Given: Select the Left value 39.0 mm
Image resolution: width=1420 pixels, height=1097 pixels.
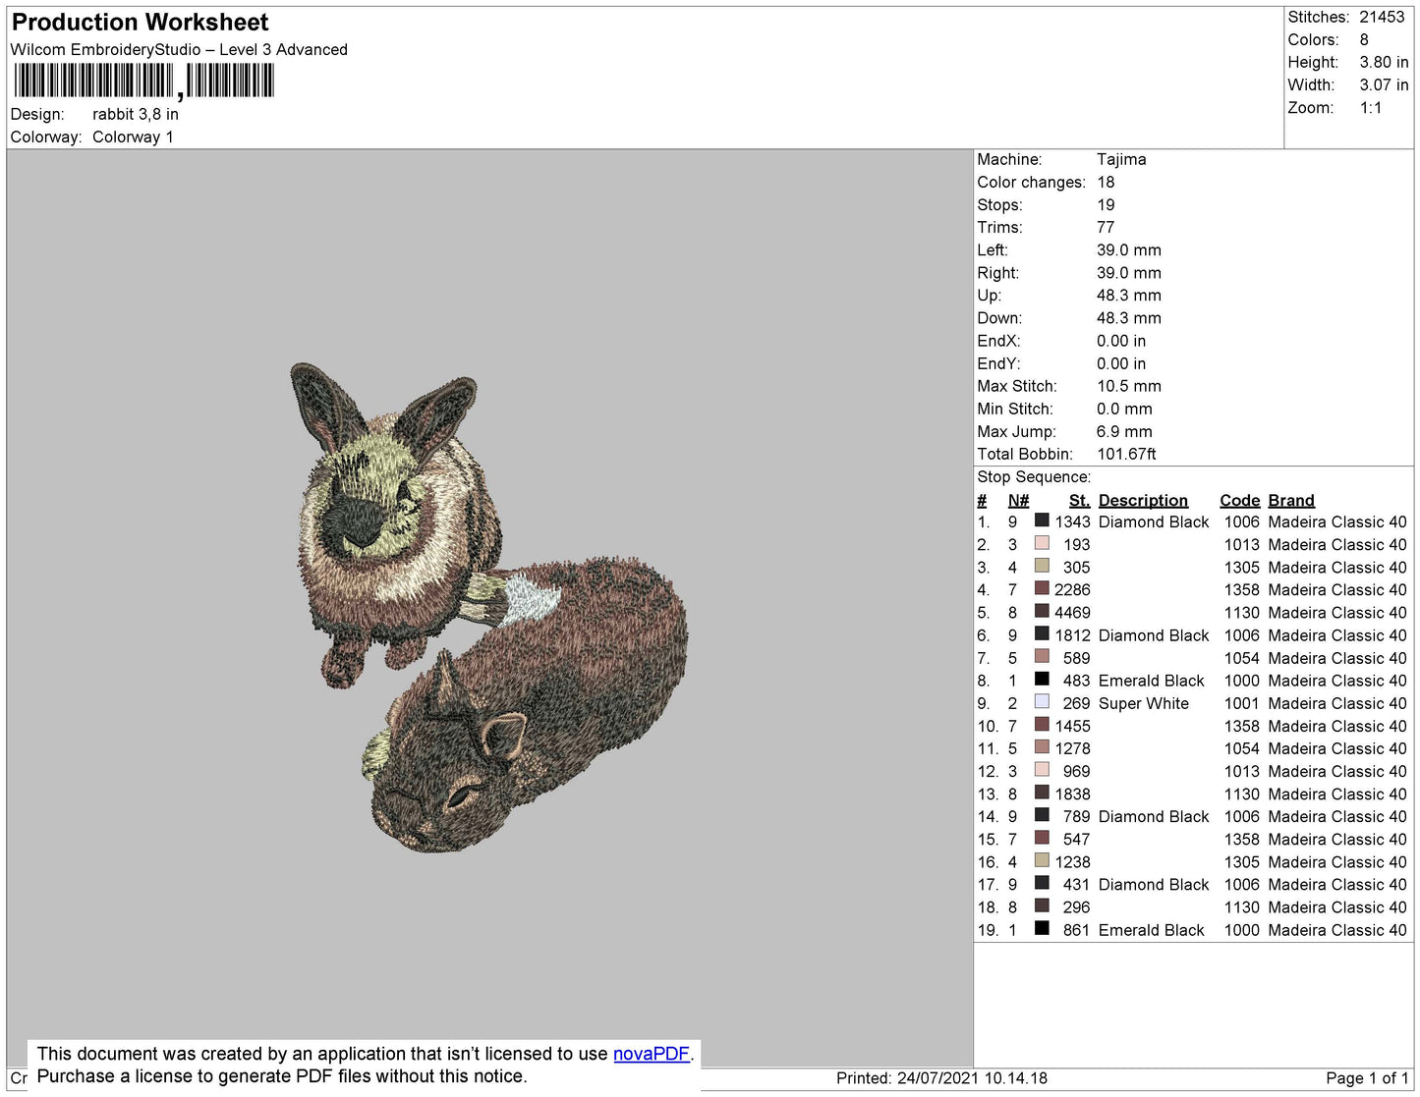Looking at the screenshot, I should tap(1129, 249).
